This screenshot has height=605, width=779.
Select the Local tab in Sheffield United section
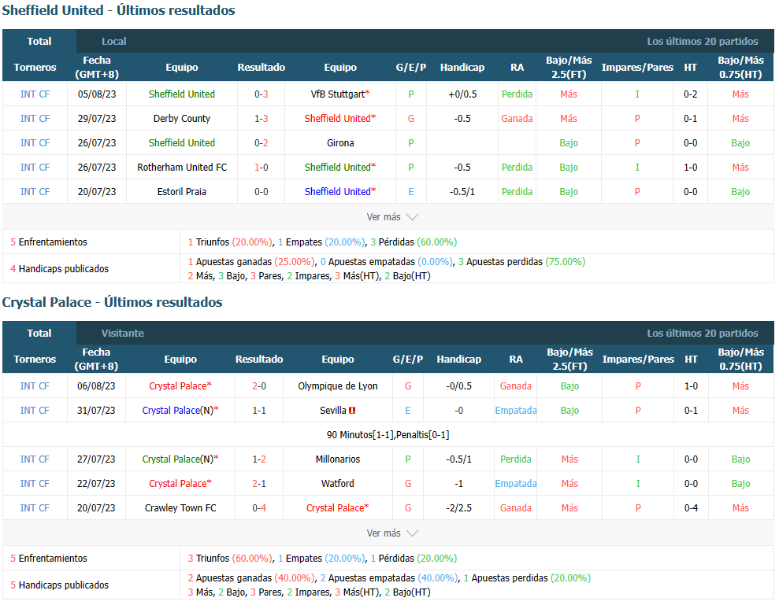pos(113,41)
